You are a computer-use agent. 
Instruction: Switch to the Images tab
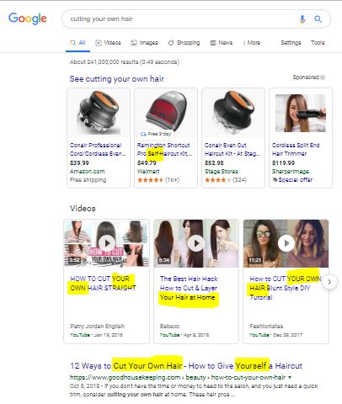[x=144, y=43]
